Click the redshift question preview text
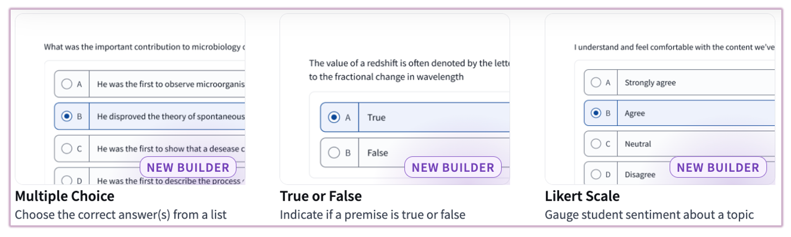The image size is (791, 237). click(x=409, y=70)
